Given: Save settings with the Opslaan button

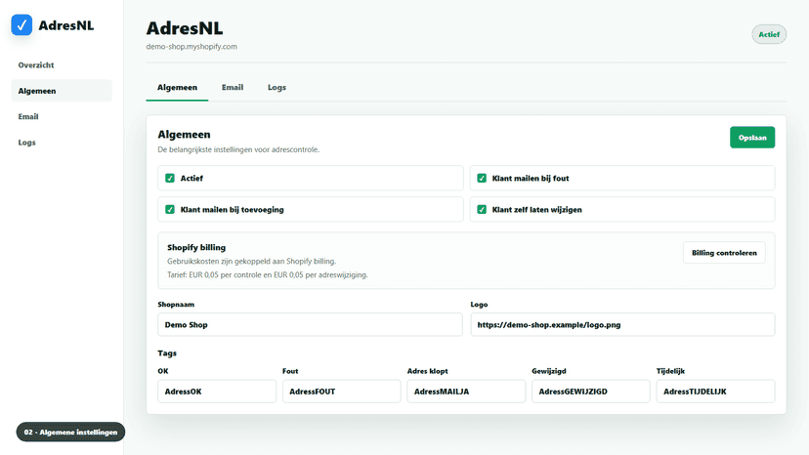Looking at the screenshot, I should (x=751, y=138).
